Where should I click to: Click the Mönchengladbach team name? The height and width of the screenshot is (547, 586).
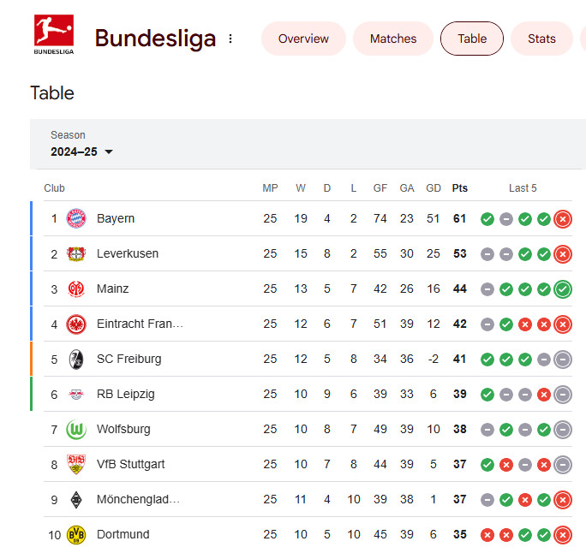(x=138, y=499)
